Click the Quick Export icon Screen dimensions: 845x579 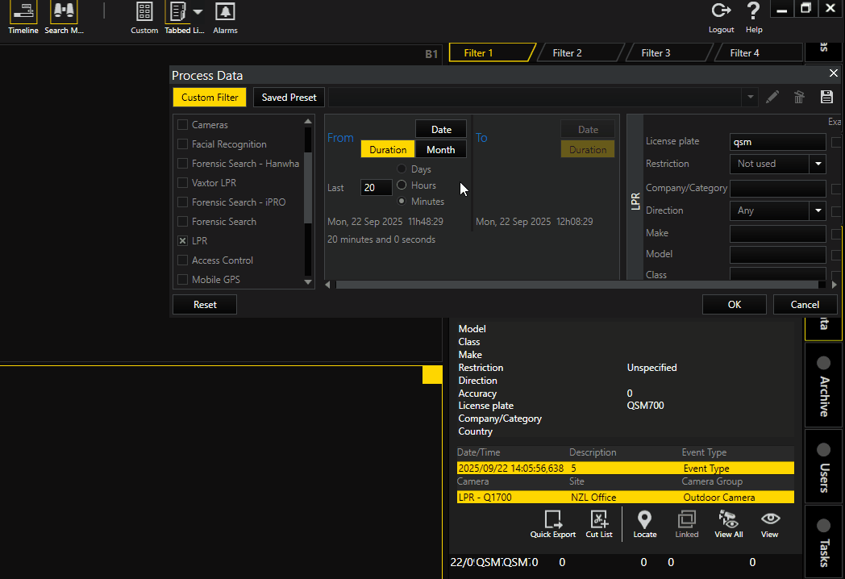(x=553, y=520)
